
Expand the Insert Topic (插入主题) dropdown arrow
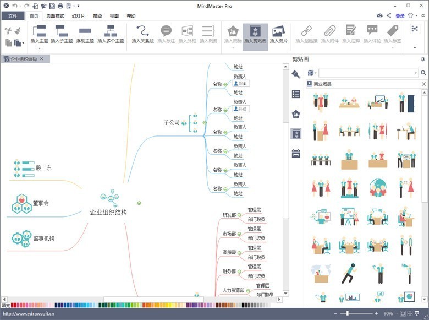39,48
